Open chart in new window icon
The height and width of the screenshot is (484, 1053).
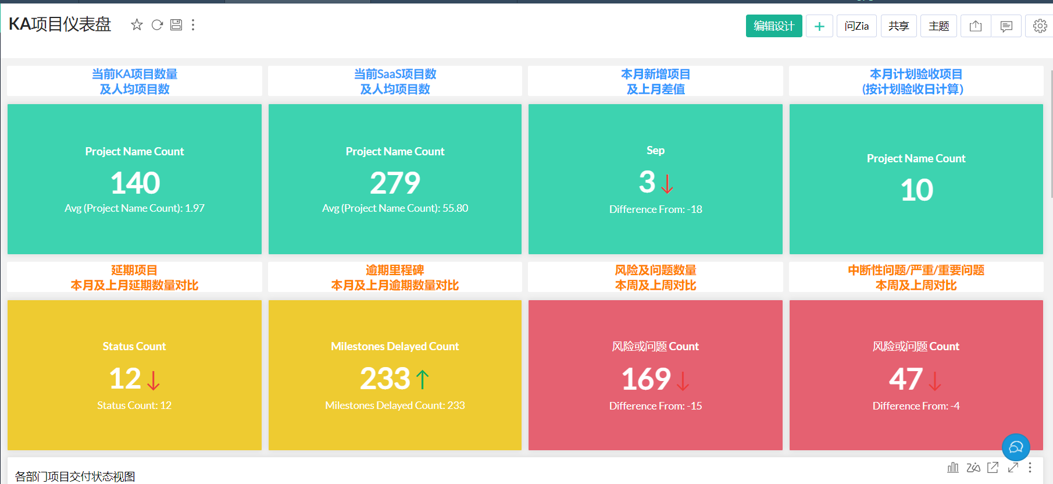(993, 467)
